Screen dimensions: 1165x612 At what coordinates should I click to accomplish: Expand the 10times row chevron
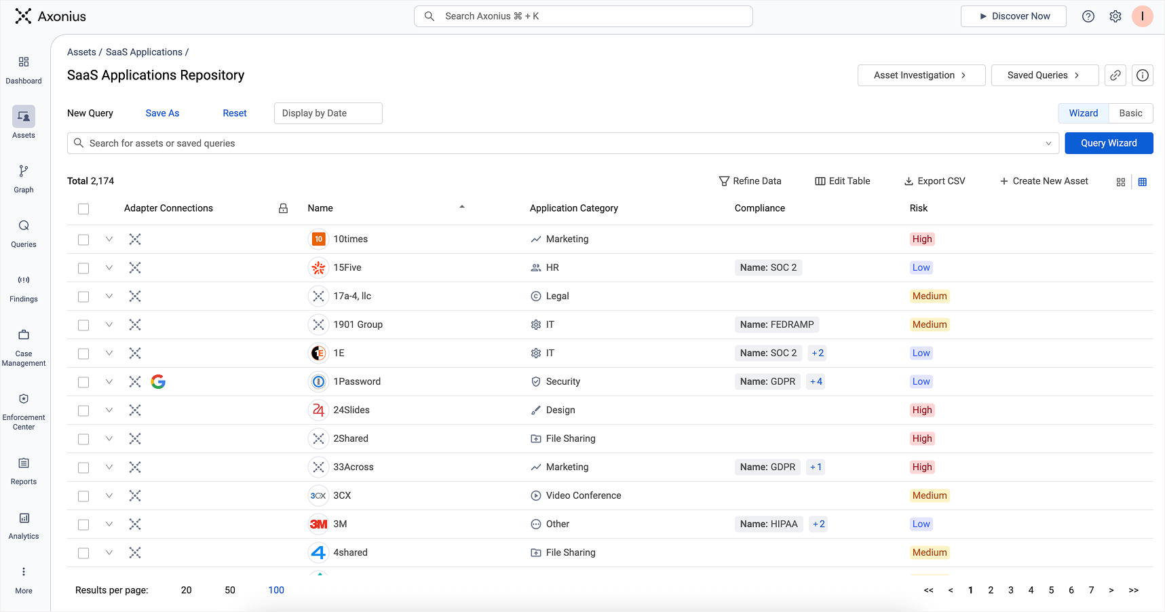click(x=109, y=239)
